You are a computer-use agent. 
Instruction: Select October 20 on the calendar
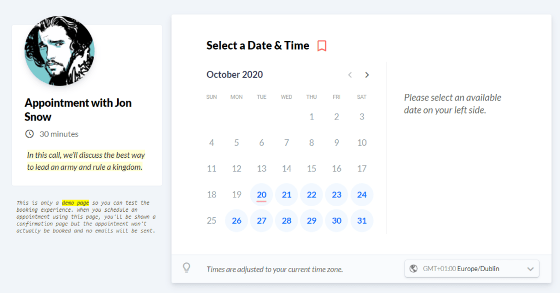pos(261,195)
